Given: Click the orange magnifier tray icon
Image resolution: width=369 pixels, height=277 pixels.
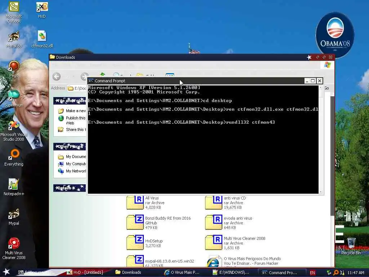Looking at the screenshot, I should [x=336, y=273].
